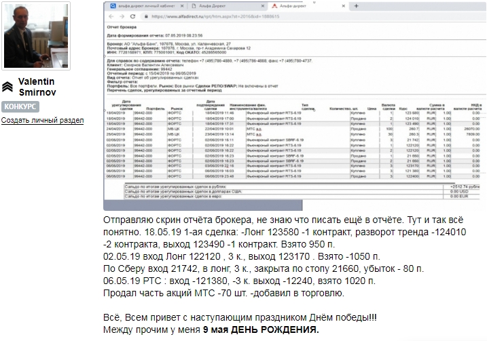Click the sum cell 7809.00

(x=473, y=134)
